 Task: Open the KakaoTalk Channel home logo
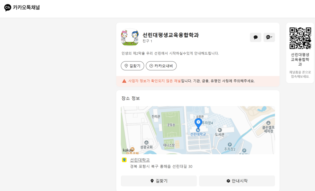(x=22, y=8)
